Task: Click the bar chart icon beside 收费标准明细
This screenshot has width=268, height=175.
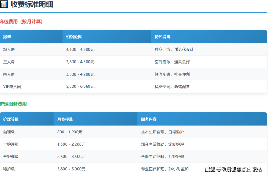Action: coord(4,5)
